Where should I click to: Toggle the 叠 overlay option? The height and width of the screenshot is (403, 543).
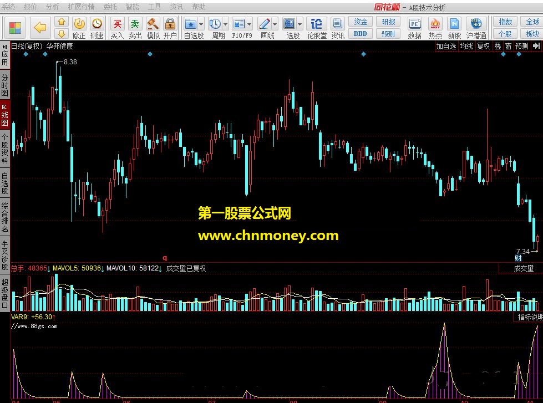[498, 46]
